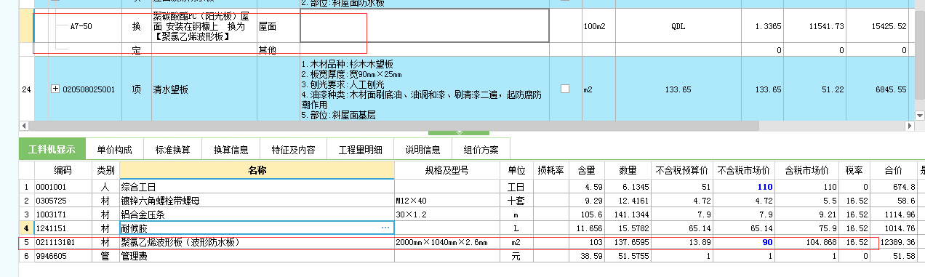Click code cell 9946605
Screen dimensions: 925x277
pos(63,255)
